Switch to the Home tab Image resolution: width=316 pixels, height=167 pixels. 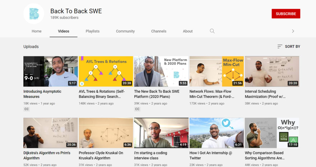pos(37,31)
